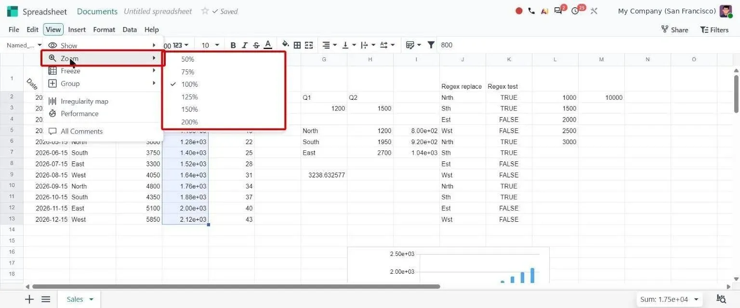This screenshot has width=740, height=308.
Task: Open the Help menu
Action: click(152, 29)
